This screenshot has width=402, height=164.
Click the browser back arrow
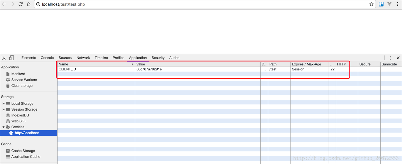[4, 4]
